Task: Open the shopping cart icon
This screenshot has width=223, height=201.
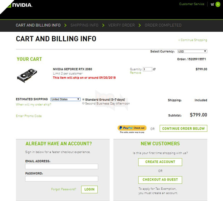Action: tap(212, 4)
